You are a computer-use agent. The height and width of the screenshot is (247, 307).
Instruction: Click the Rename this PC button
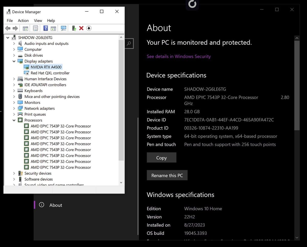pos(167,175)
